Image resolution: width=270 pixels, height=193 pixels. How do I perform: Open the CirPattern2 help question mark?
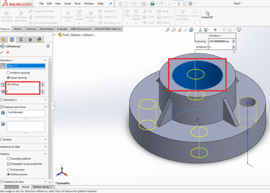(48, 46)
